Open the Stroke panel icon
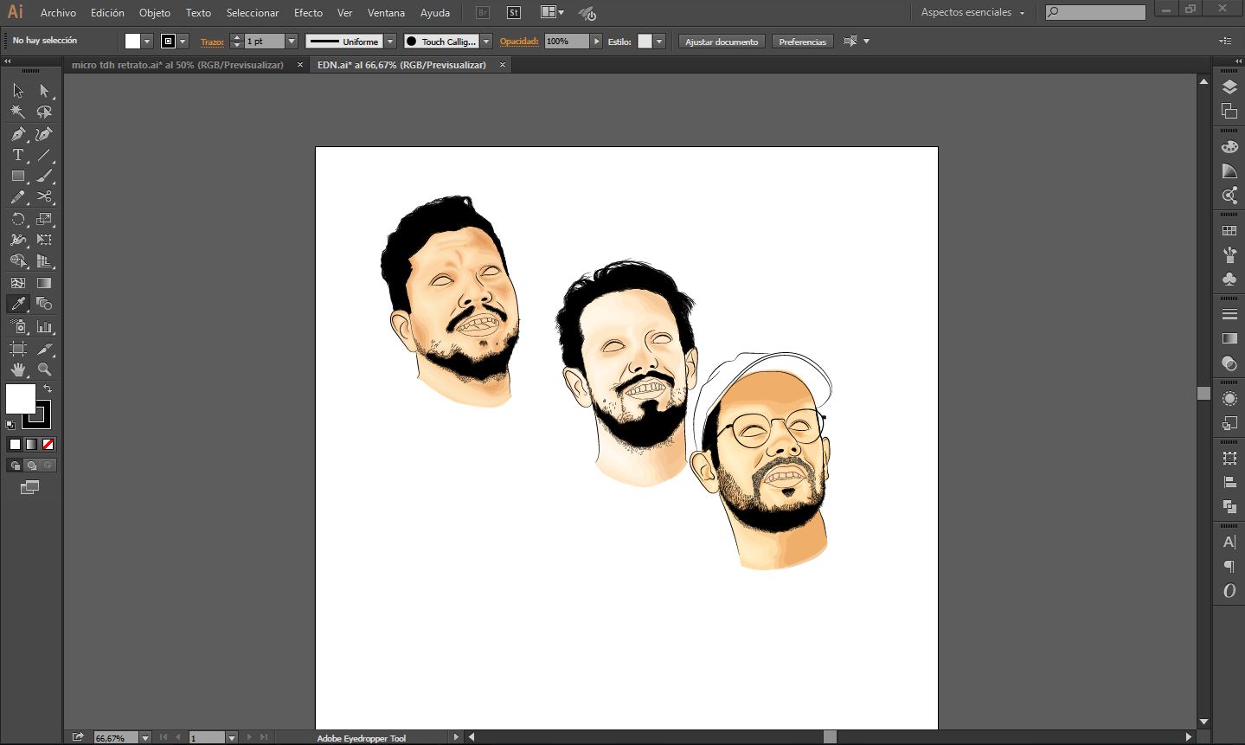The height and width of the screenshot is (745, 1245). [1229, 313]
